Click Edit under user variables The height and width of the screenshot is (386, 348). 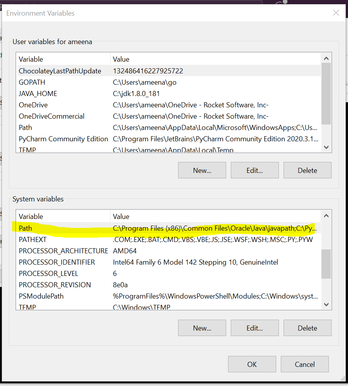click(255, 170)
